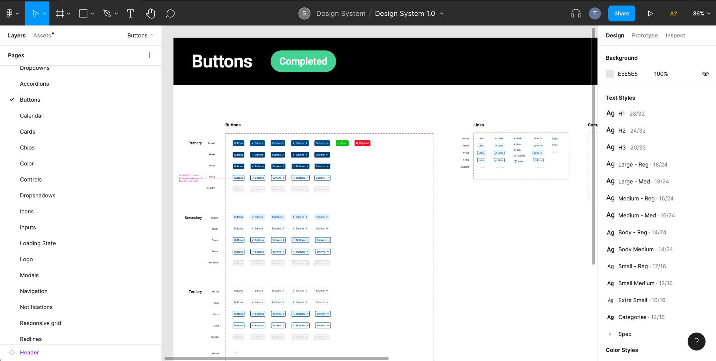Switch to the Inspect tab
The width and height of the screenshot is (716, 361).
(675, 35)
